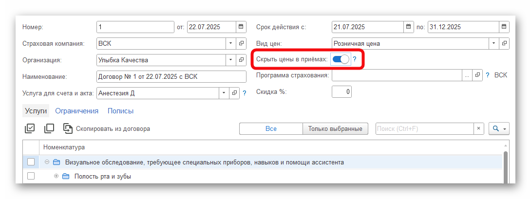Open the Улыбка Качества organization record

(242, 60)
